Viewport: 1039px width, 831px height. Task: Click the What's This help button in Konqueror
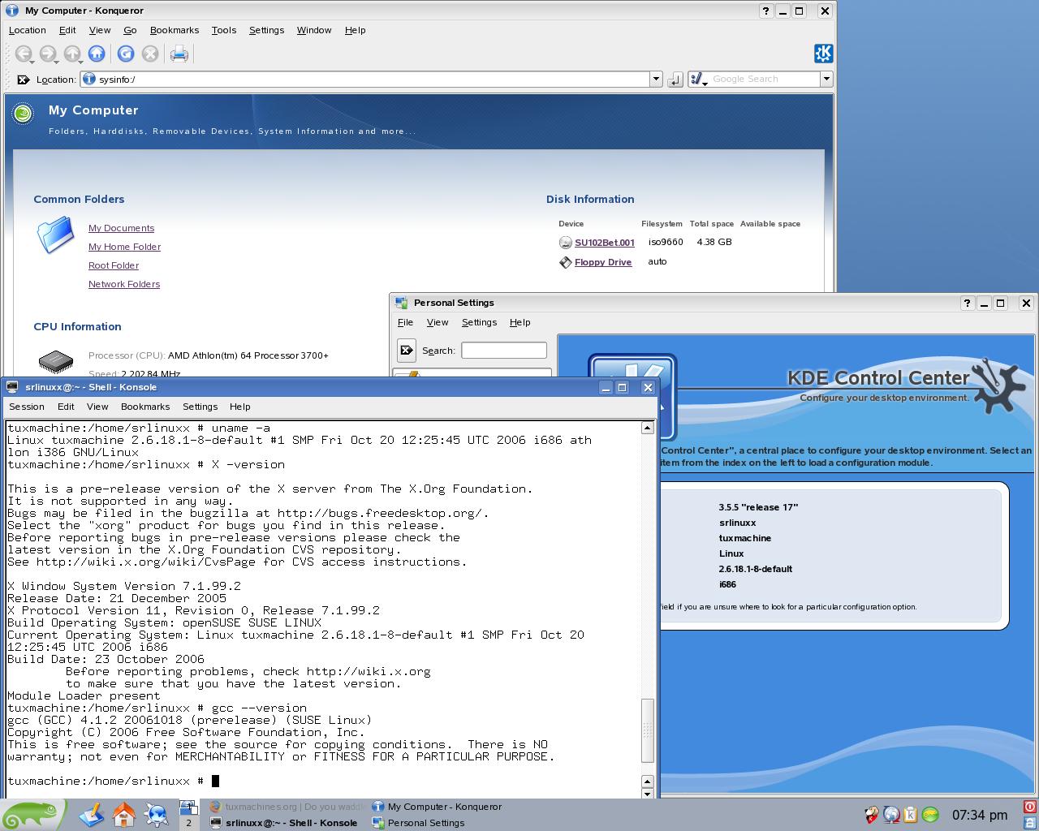(766, 11)
